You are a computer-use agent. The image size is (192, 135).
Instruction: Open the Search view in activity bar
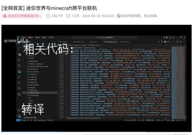tap(19, 48)
